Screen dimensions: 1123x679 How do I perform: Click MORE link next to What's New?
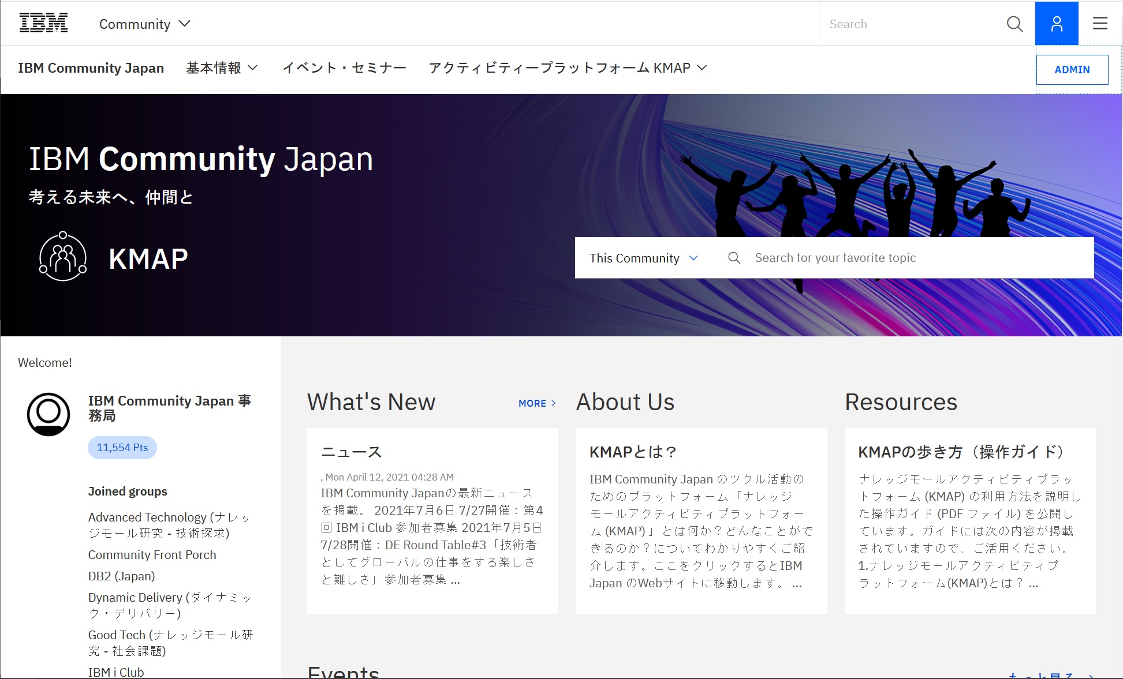(x=537, y=403)
